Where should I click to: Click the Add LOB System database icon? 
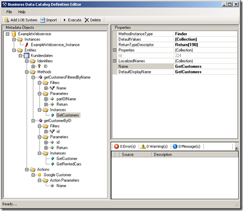pos(7,20)
